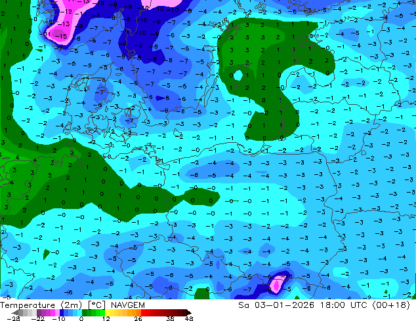Click the 12 legend scale label
The height and width of the screenshot is (321, 416).
pos(106,318)
